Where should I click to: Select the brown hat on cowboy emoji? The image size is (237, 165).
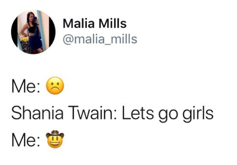(x=55, y=135)
